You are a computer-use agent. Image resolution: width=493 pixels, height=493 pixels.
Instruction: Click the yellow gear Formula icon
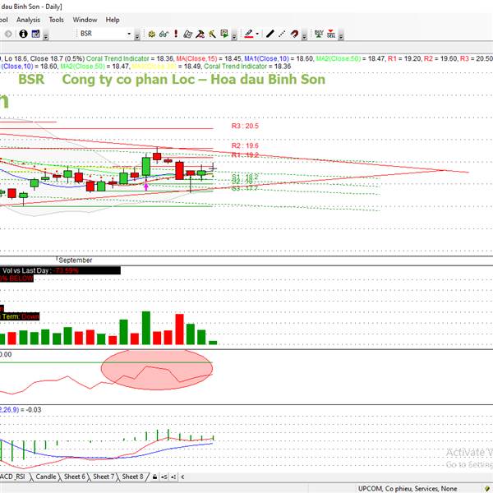151,34
